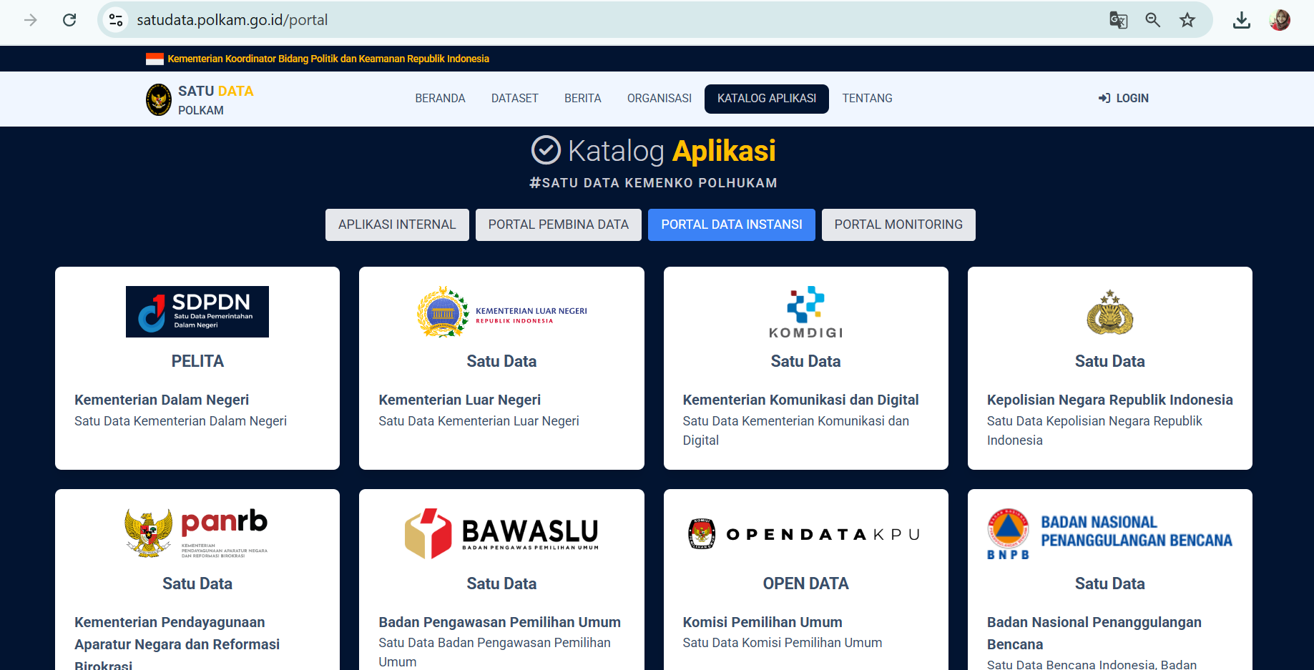Click the BAWASLU logo

(502, 533)
